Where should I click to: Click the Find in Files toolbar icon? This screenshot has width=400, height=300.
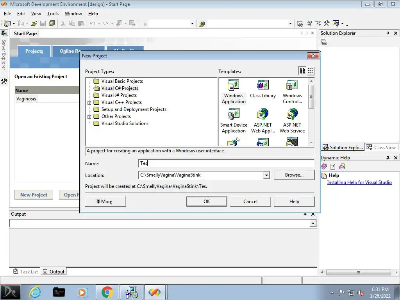pos(202,24)
